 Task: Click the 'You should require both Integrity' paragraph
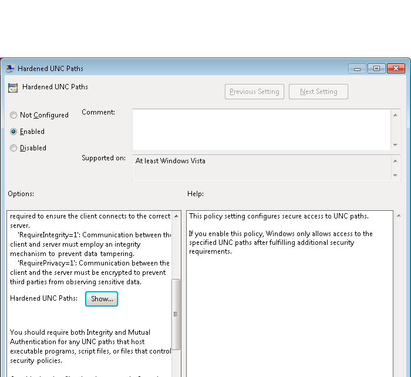[90, 346]
